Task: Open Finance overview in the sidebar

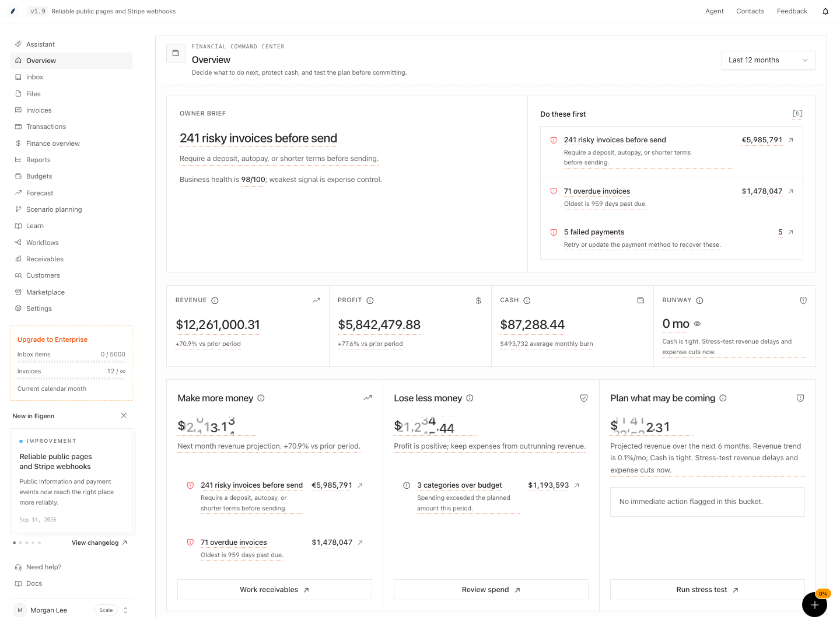Action: [71, 143]
